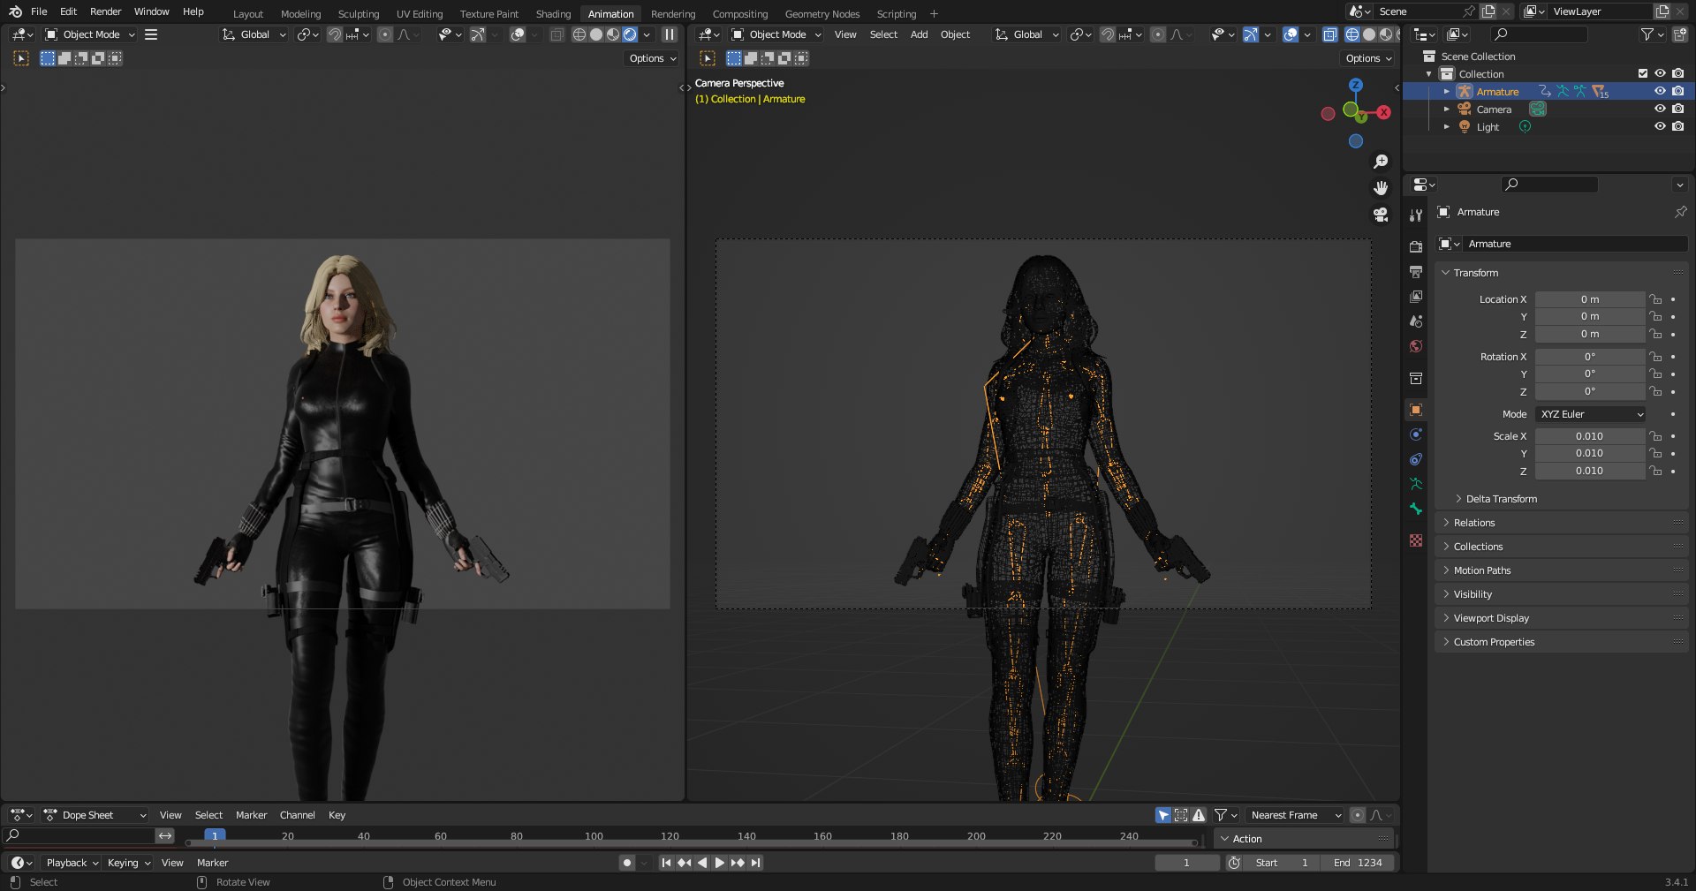Screen dimensions: 1696x891
Task: Click the swap find-and-filter arrows in Dope Sheet
Action: point(165,835)
